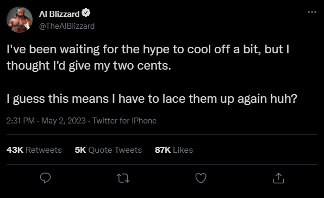
Task: Like the tweet with the heart icon
Action: click(x=201, y=178)
